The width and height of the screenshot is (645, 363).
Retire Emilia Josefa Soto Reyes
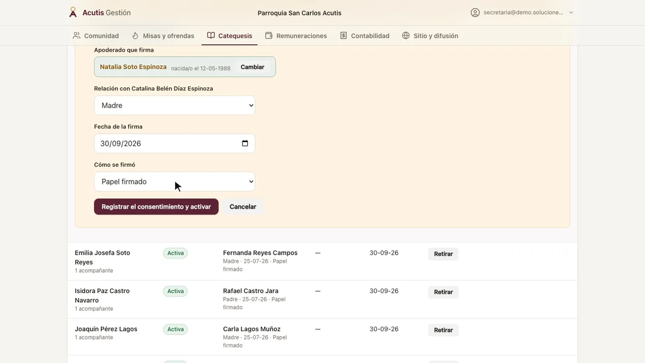tap(443, 254)
